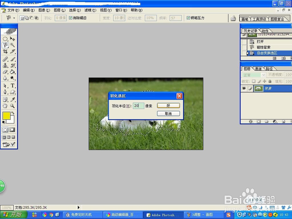This screenshot has width=292, height=219.
Task: Click the Windows 开始 Start button
Action: coord(13,215)
